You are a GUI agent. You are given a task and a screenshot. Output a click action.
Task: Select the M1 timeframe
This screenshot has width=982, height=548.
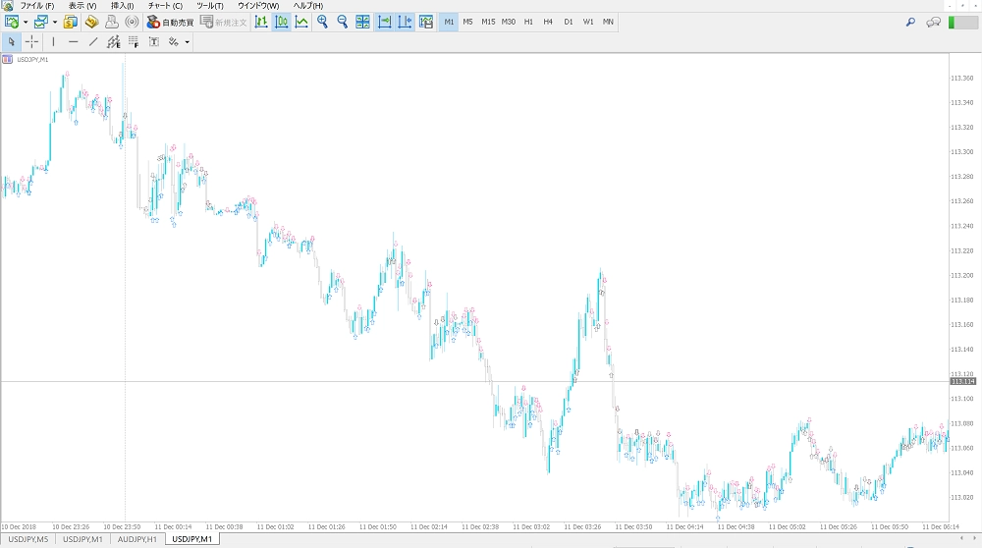(x=449, y=22)
